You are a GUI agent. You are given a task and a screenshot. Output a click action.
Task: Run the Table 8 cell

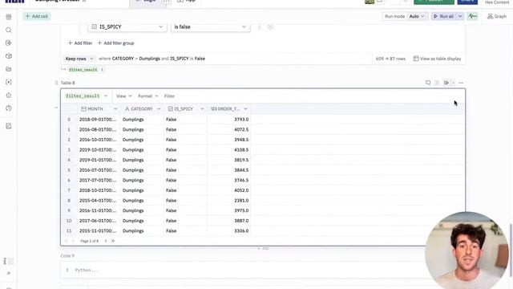pos(446,83)
